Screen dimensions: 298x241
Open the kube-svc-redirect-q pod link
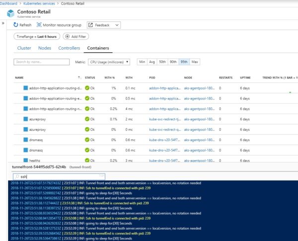coord(165,130)
